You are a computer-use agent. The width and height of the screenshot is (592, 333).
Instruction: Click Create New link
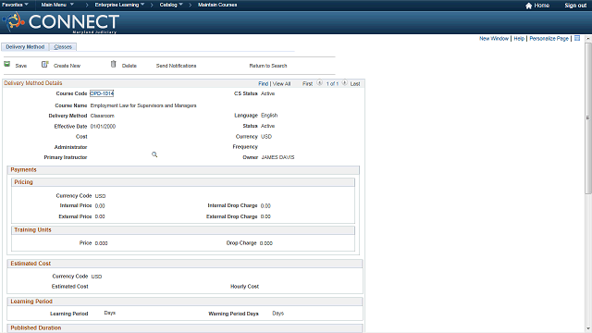click(67, 66)
